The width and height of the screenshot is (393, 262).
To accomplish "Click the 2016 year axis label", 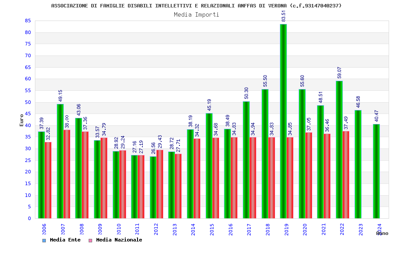I will click(230, 229).
